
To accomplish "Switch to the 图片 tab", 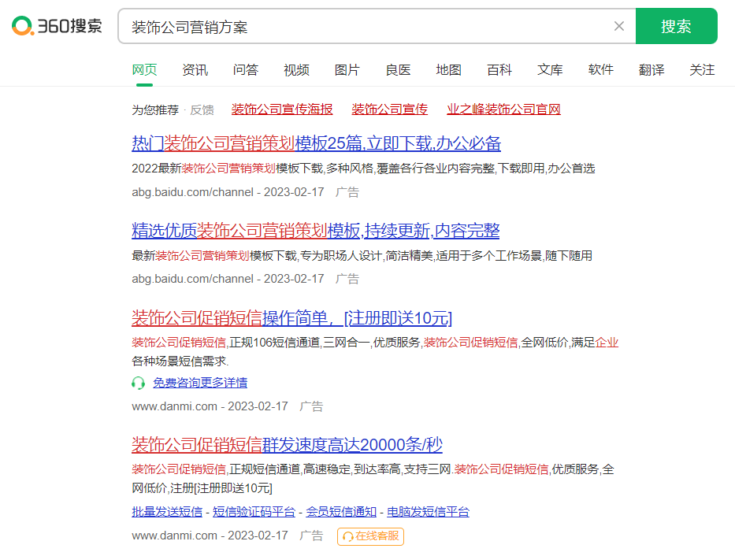I will pyautogui.click(x=347, y=70).
